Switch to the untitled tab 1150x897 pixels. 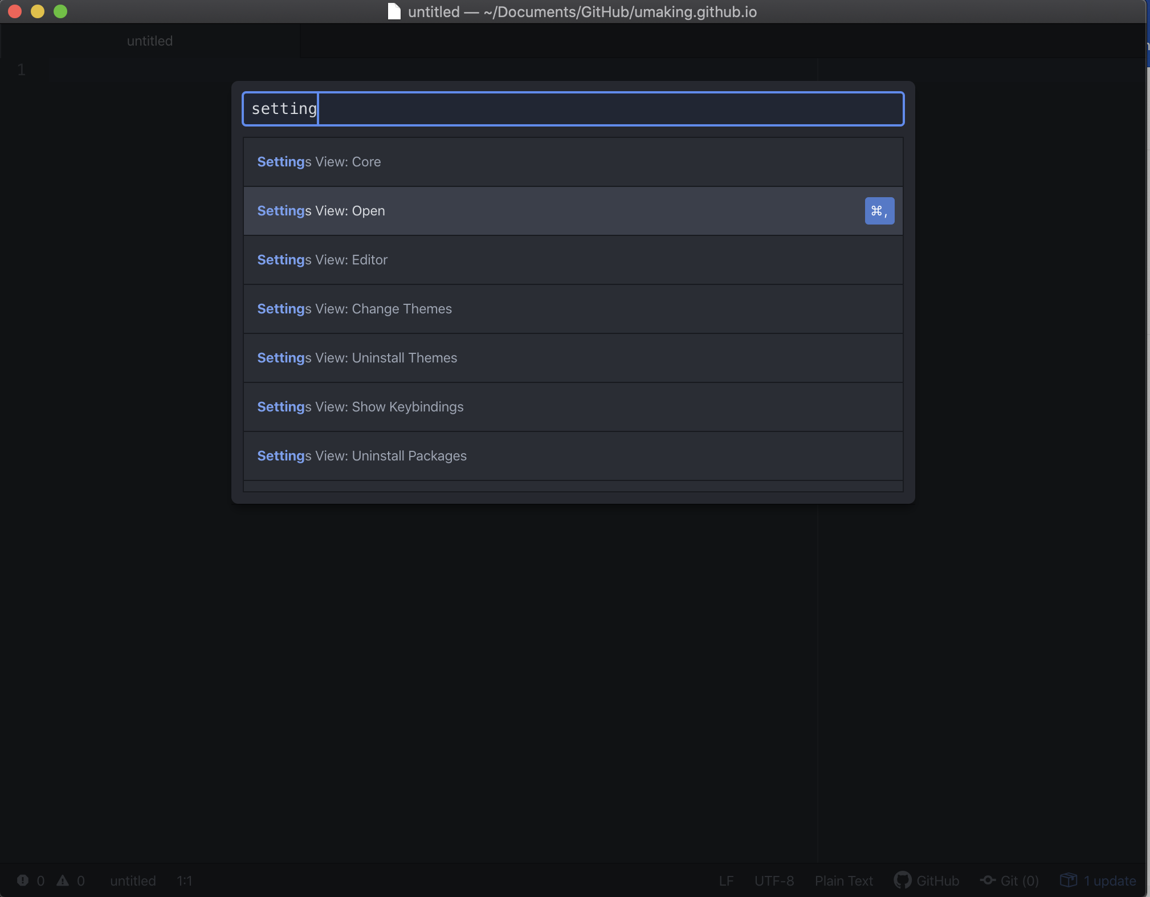(x=150, y=41)
